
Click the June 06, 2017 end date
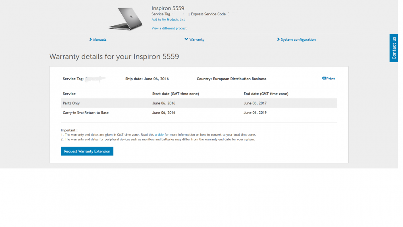click(x=255, y=103)
